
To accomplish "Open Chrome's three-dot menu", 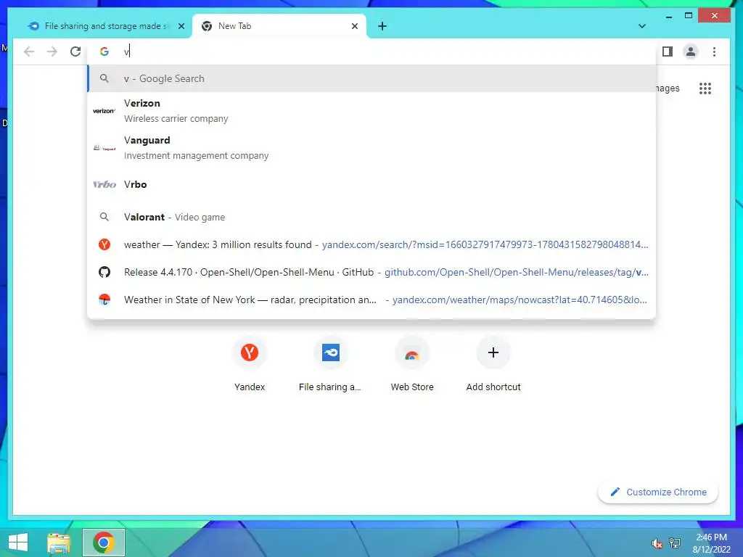I will [x=714, y=51].
